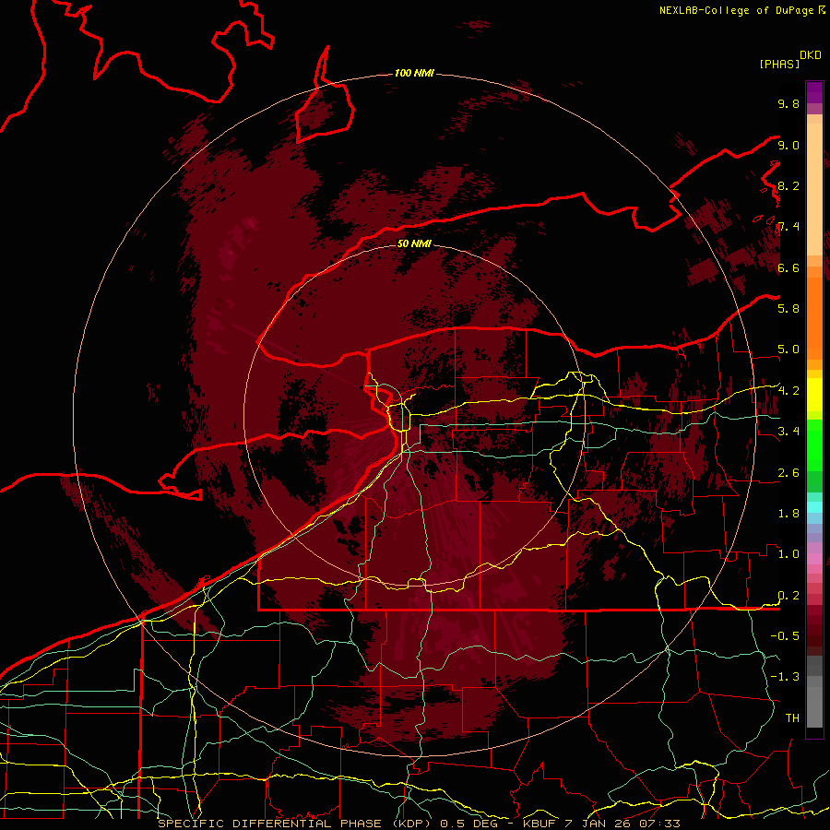Click the -1.3 value on the color scale
The height and width of the screenshot is (830, 830).
point(785,677)
